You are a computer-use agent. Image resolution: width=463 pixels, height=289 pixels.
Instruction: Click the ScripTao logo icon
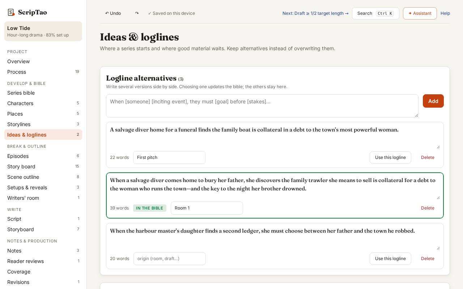pos(11,13)
